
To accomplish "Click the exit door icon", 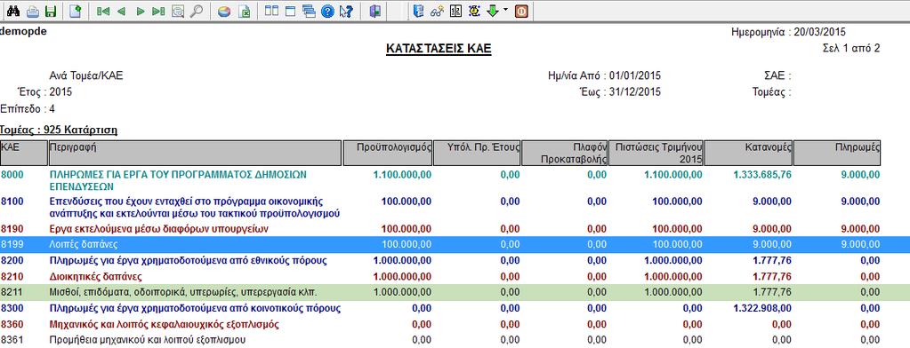I will (x=374, y=11).
